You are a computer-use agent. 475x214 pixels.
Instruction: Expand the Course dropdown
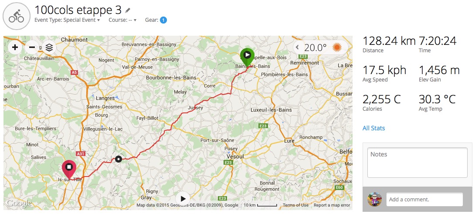[122, 20]
